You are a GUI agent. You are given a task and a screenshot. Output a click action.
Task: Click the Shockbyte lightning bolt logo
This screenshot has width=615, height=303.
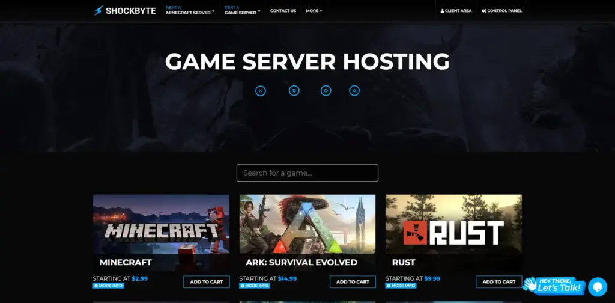[98, 11]
